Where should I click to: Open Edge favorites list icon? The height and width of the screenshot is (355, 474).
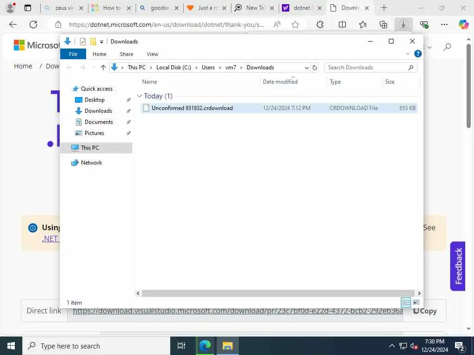click(x=363, y=24)
